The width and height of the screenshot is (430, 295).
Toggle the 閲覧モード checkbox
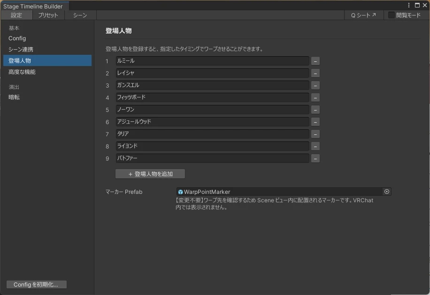tap(392, 15)
